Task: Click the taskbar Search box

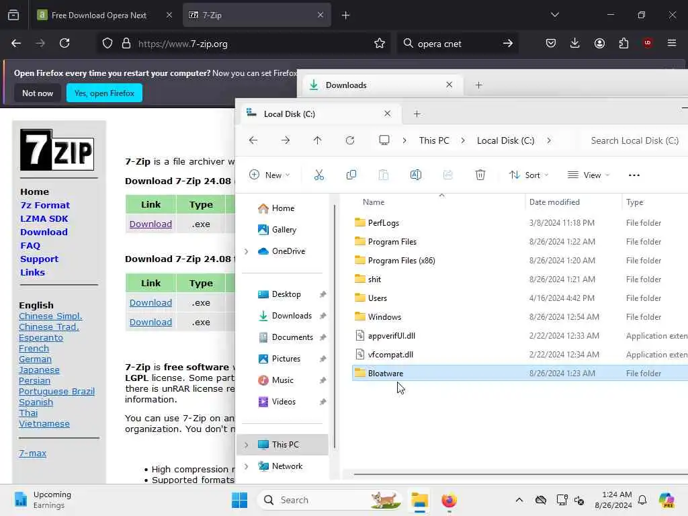Action: pos(331,500)
